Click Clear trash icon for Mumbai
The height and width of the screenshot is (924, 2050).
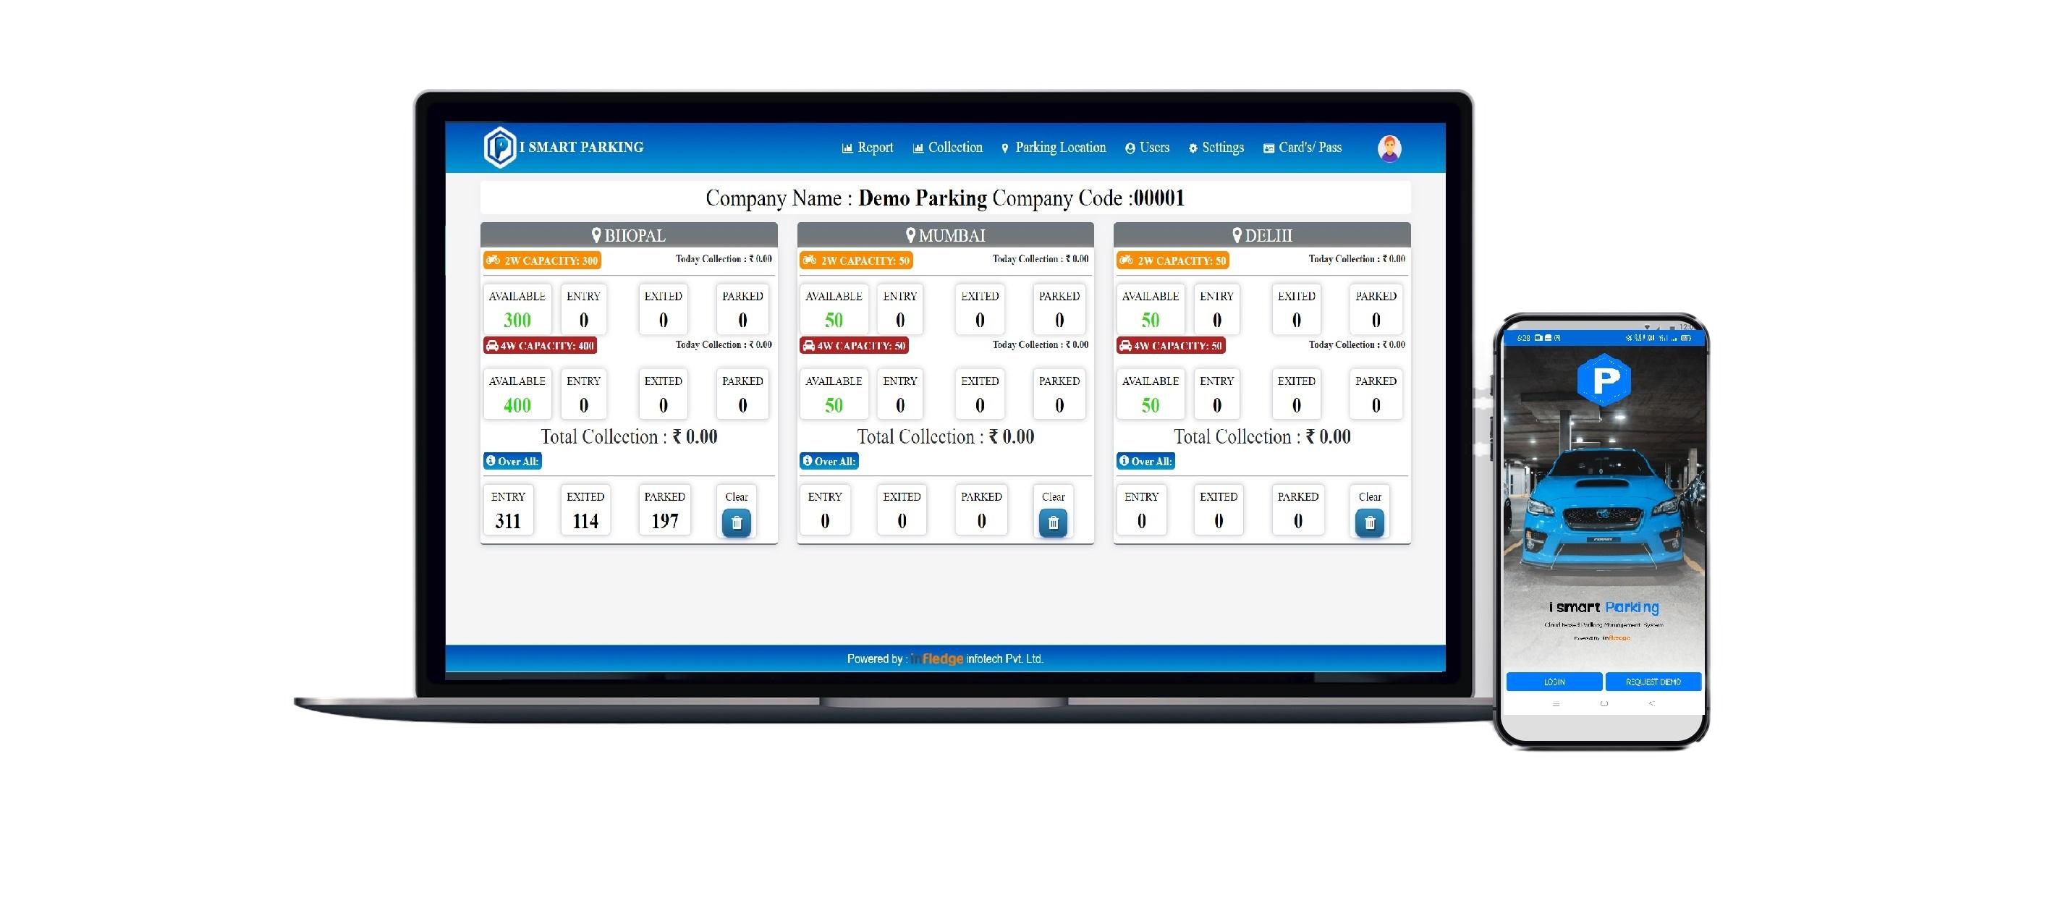point(1052,520)
